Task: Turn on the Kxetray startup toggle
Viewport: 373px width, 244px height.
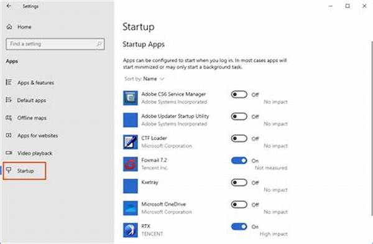Action: 239,182
